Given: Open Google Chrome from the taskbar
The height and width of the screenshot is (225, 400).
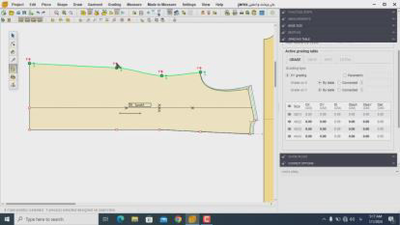Looking at the screenshot, I should 178,219.
